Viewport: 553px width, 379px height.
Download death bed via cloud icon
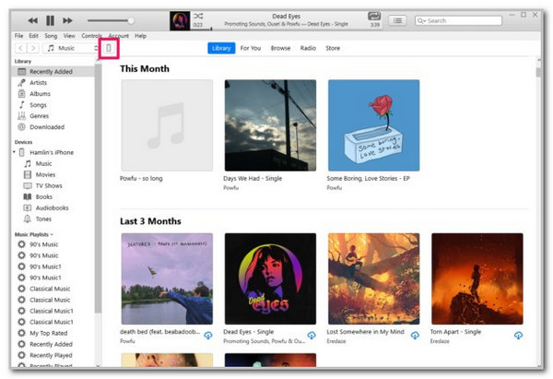point(207,335)
